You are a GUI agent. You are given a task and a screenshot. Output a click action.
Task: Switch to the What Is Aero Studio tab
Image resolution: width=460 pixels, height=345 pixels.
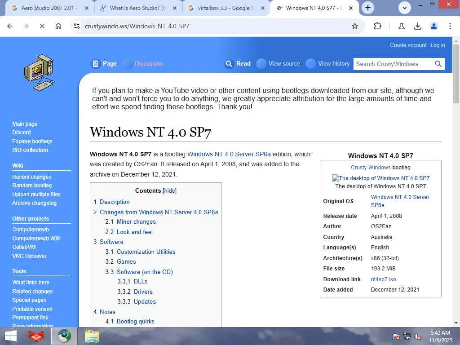pyautogui.click(x=138, y=8)
